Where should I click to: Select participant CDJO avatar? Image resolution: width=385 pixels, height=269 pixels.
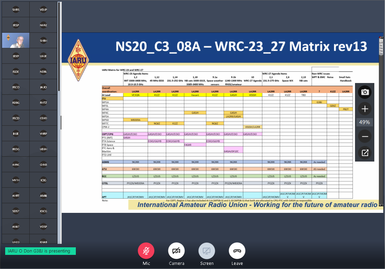tap(43, 118)
